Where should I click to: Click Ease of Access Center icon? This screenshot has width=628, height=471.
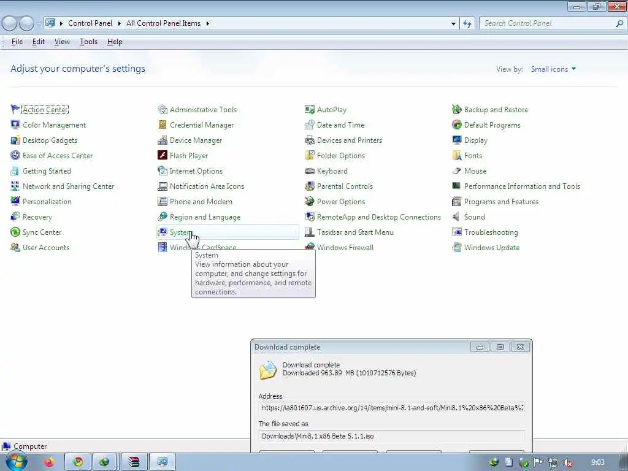[15, 155]
